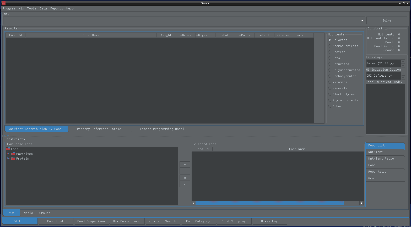Click the Favorites folder icon
Viewport: 411px width, 227px height.
(13, 154)
